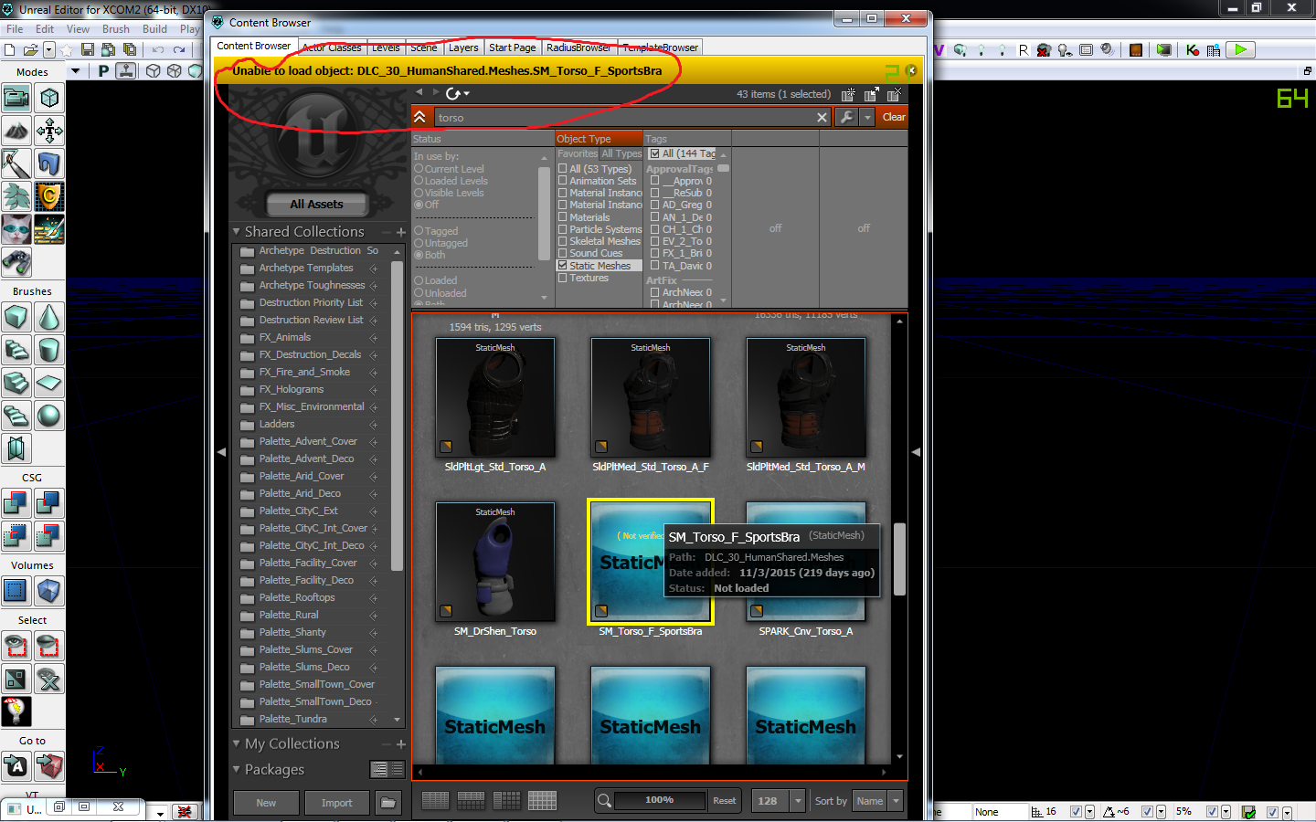Select the Cover edit shield icon
The image size is (1316, 822).
(49, 196)
